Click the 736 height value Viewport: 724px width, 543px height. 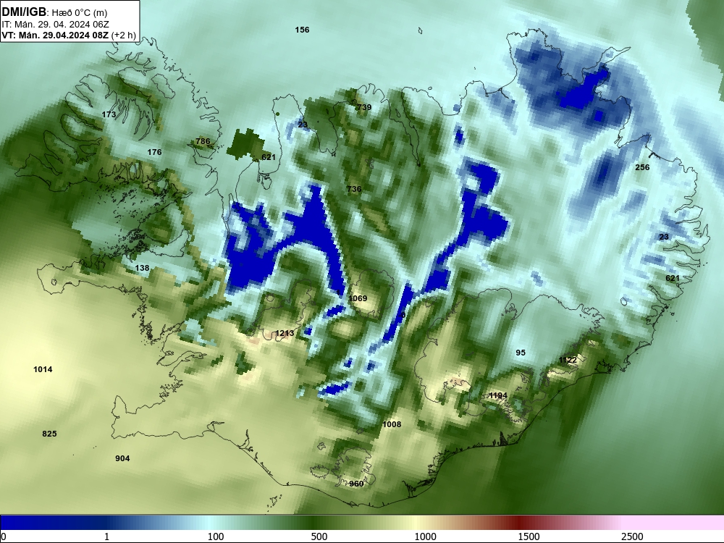click(354, 189)
